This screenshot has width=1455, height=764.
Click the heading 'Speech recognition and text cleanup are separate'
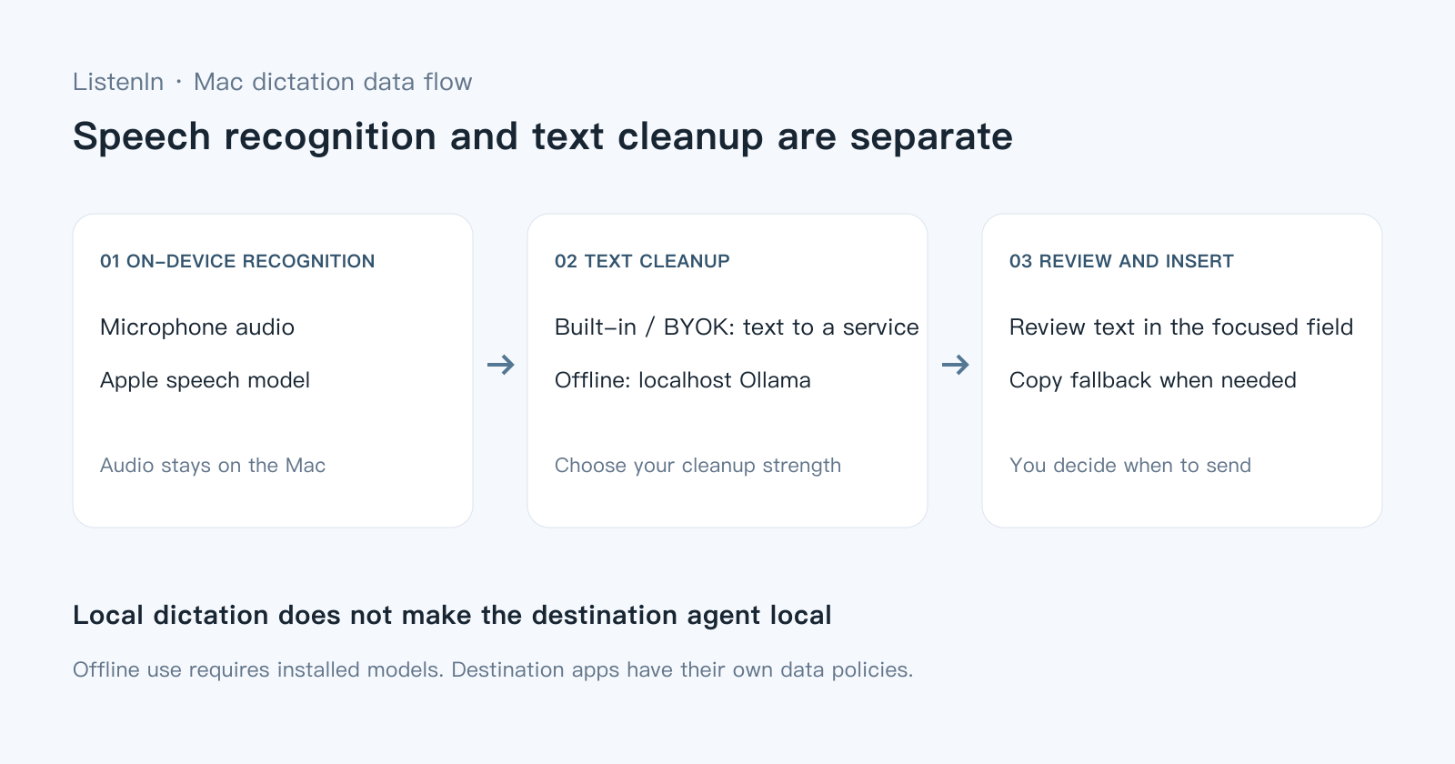pyautogui.click(x=543, y=137)
